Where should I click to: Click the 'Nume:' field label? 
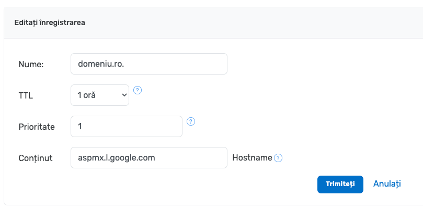(x=31, y=64)
